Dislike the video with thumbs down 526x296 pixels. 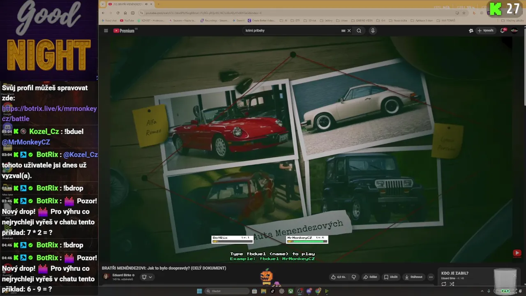(354, 277)
